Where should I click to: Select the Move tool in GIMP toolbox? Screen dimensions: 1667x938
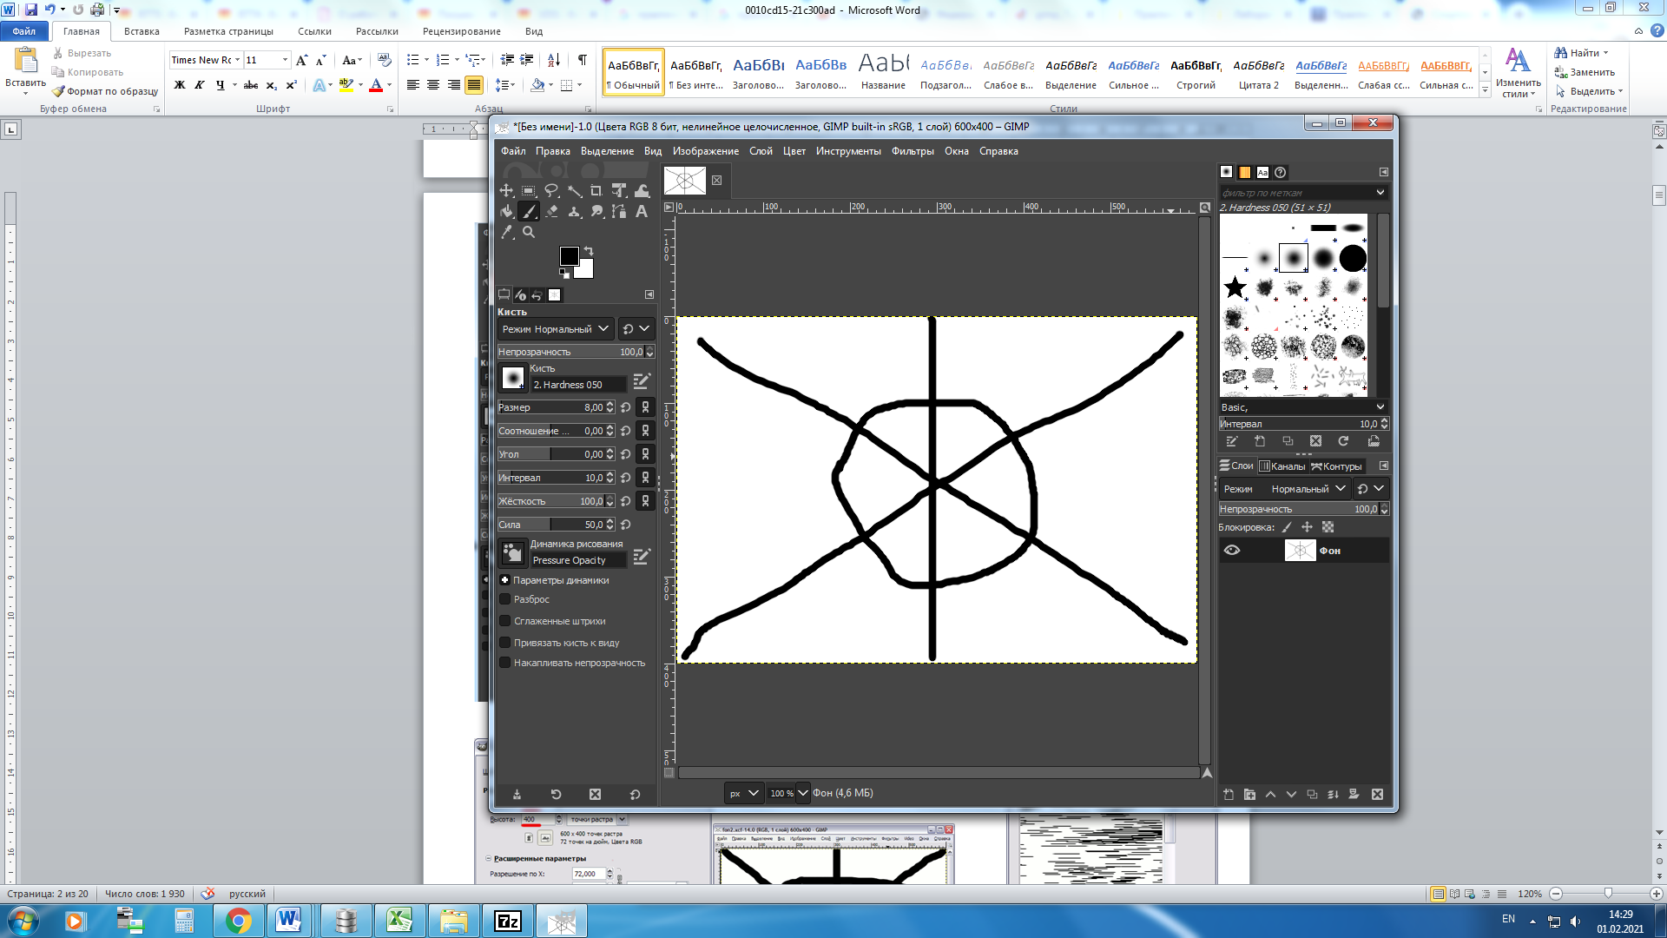[506, 190]
